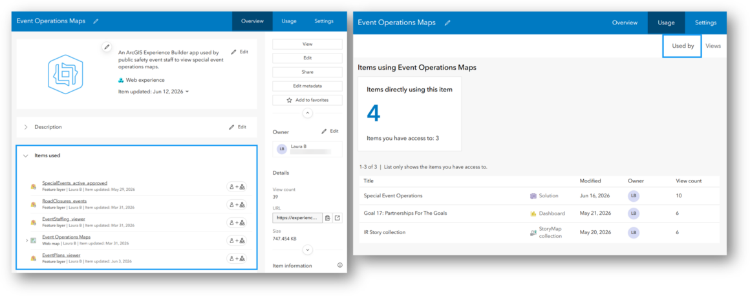Edit the item Owner
The height and width of the screenshot is (296, 750).
330,131
